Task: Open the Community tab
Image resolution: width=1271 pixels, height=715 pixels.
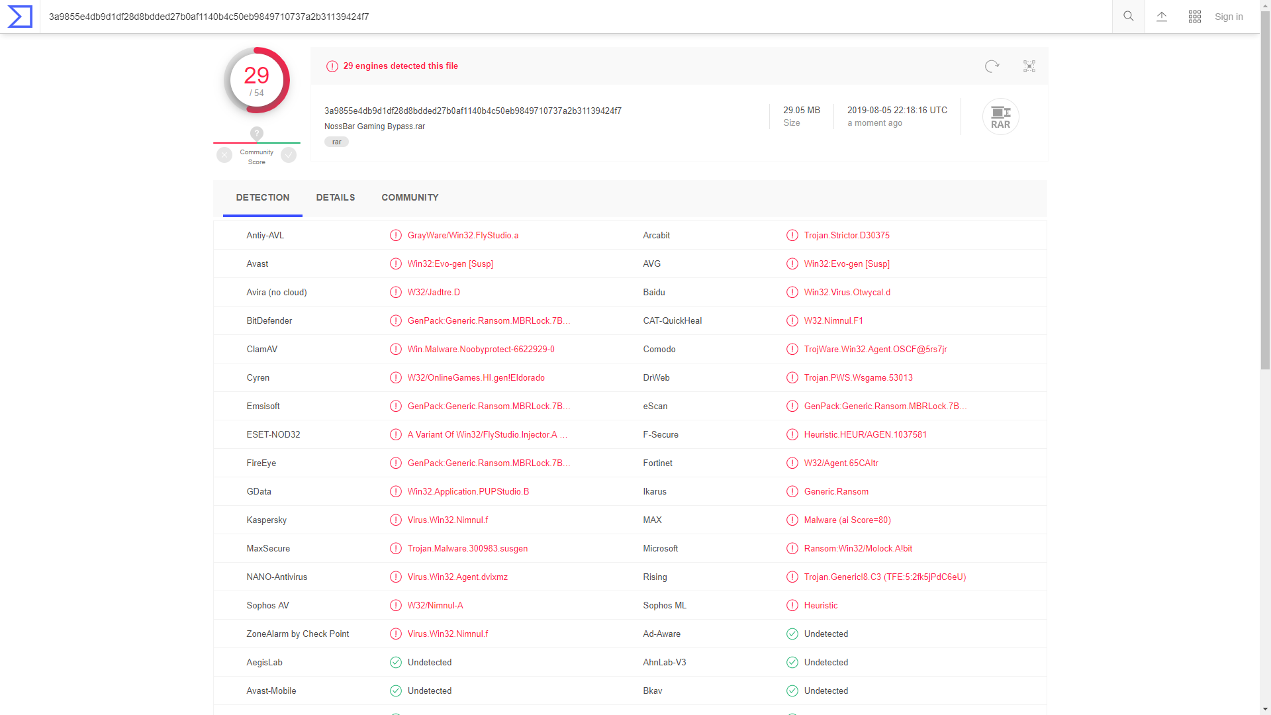Action: pyautogui.click(x=410, y=198)
